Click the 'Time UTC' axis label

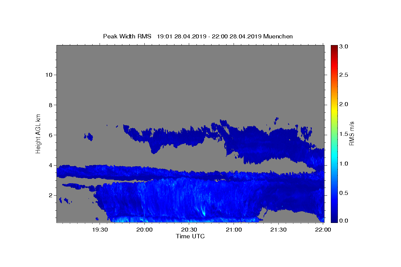tap(190, 236)
